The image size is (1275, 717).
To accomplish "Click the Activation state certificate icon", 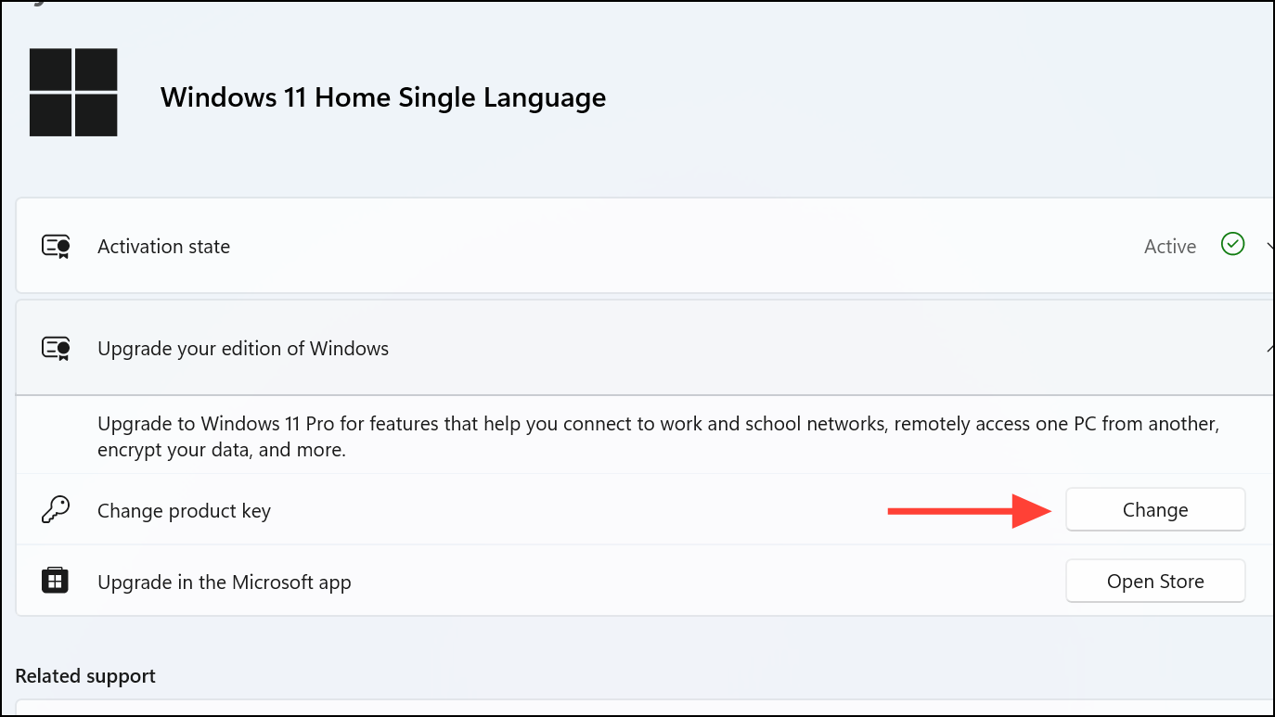I will tap(56, 247).
